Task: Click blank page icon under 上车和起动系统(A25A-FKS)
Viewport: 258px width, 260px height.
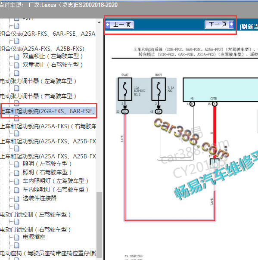Action: point(17,133)
